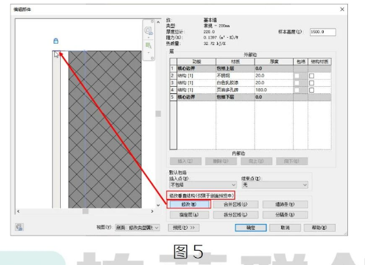Click the steering wheel icon at dialog bottom-left
The image size is (365, 265).
pyautogui.click(x=19, y=227)
